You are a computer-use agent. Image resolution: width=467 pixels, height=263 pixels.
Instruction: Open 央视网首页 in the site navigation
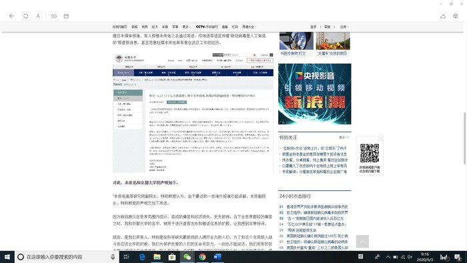tap(119, 27)
